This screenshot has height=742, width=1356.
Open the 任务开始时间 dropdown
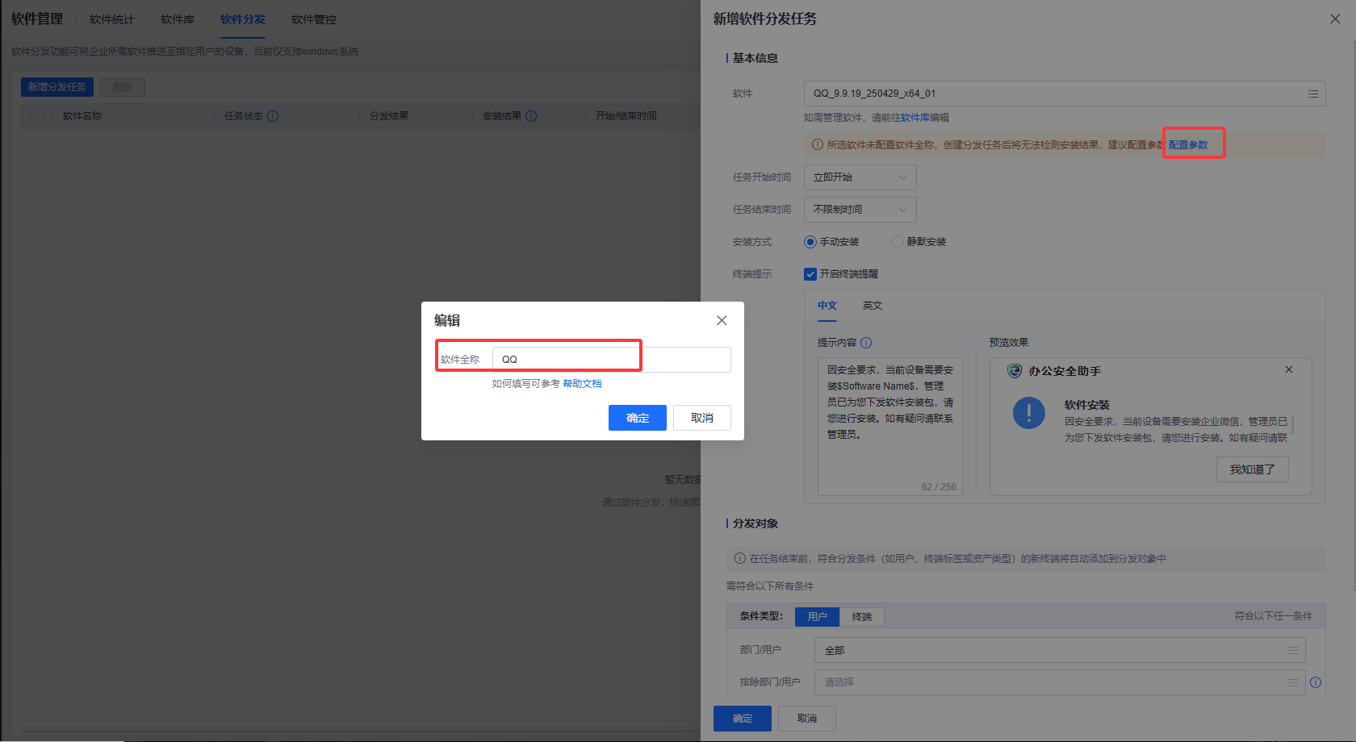[x=860, y=177]
